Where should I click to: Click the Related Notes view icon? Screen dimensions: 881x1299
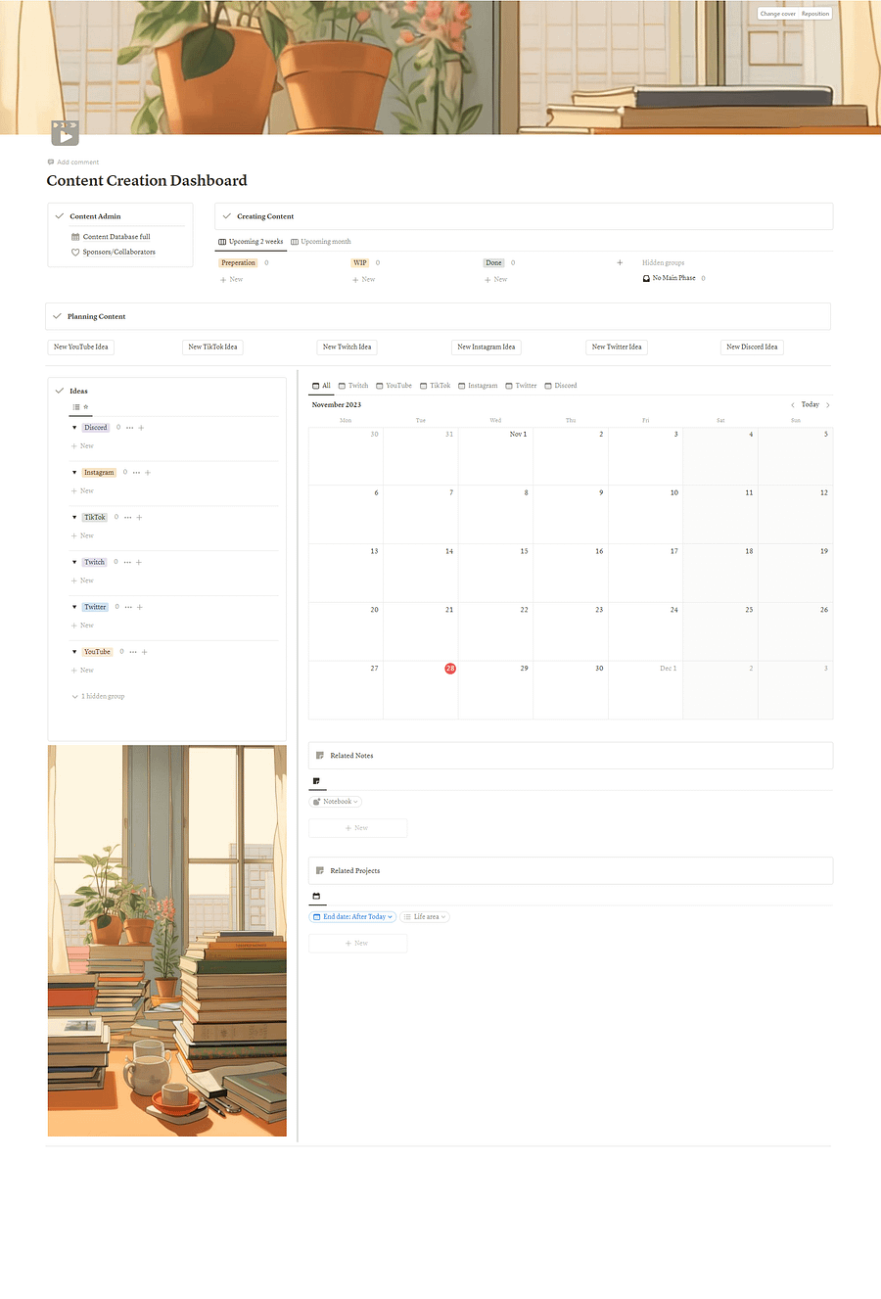tap(316, 781)
